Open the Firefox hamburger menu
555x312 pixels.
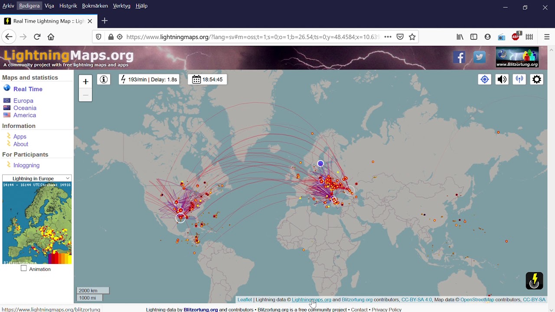point(547,37)
